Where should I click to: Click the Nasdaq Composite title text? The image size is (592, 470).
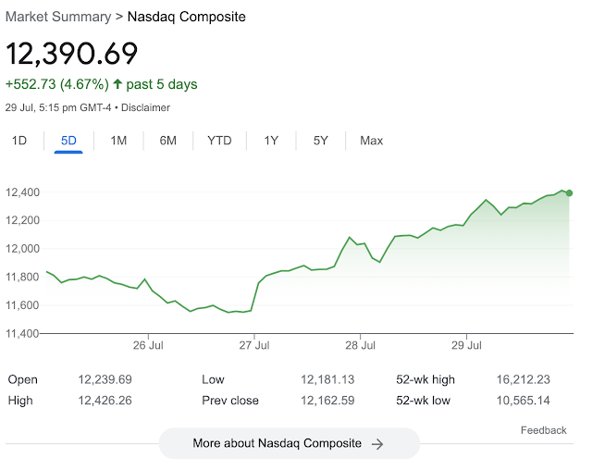tap(186, 17)
